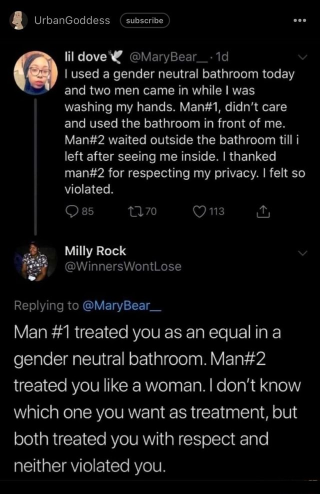The image size is (320, 494).
Task: Expand the chevron on lil dove's tweet
Action: point(301,58)
